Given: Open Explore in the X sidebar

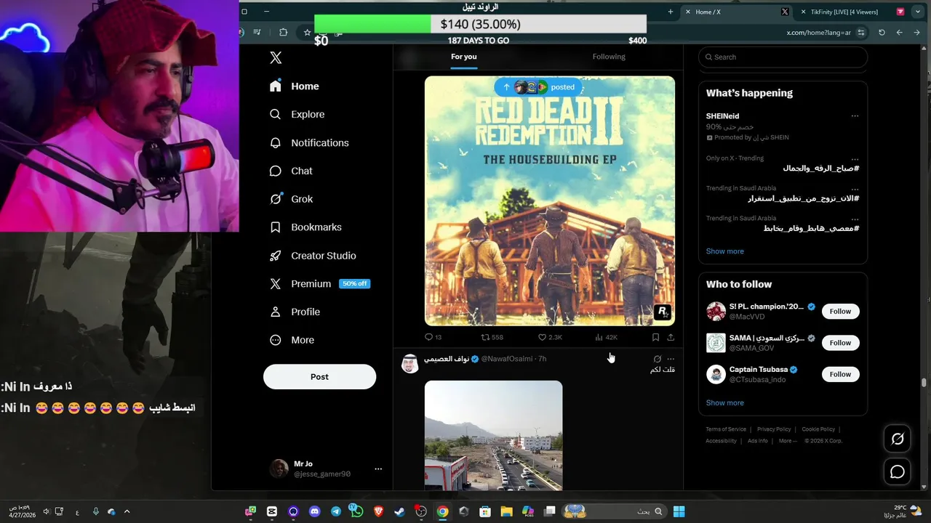Looking at the screenshot, I should point(297,114).
